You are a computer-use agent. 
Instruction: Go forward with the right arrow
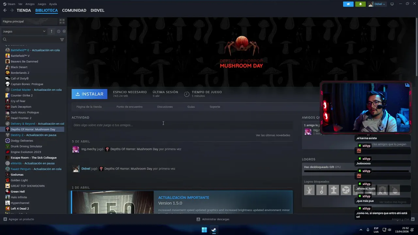click(x=12, y=10)
